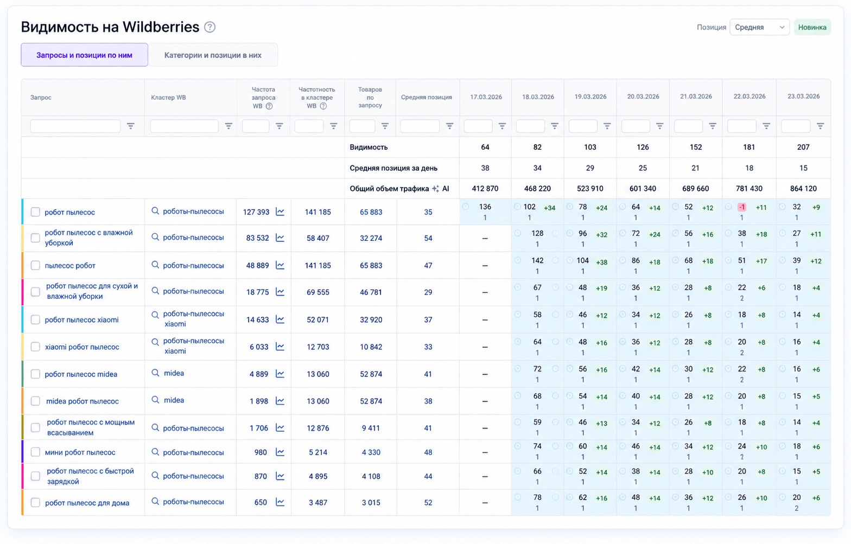Screen dimensions: 851x544
Task: Open query link робот пылесос с влажной уборкой
Action: pos(88,238)
